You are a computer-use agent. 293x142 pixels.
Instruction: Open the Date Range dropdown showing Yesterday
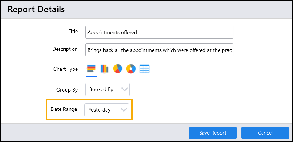coord(107,110)
